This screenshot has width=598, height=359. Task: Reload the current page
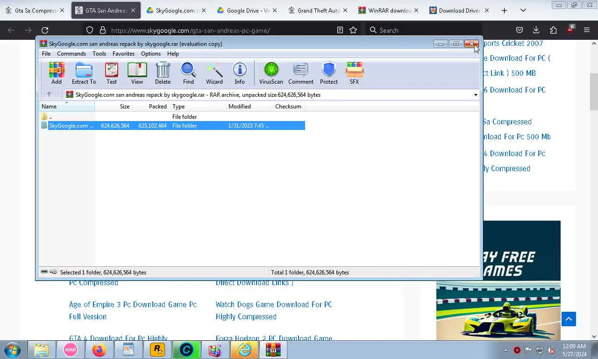point(45,30)
